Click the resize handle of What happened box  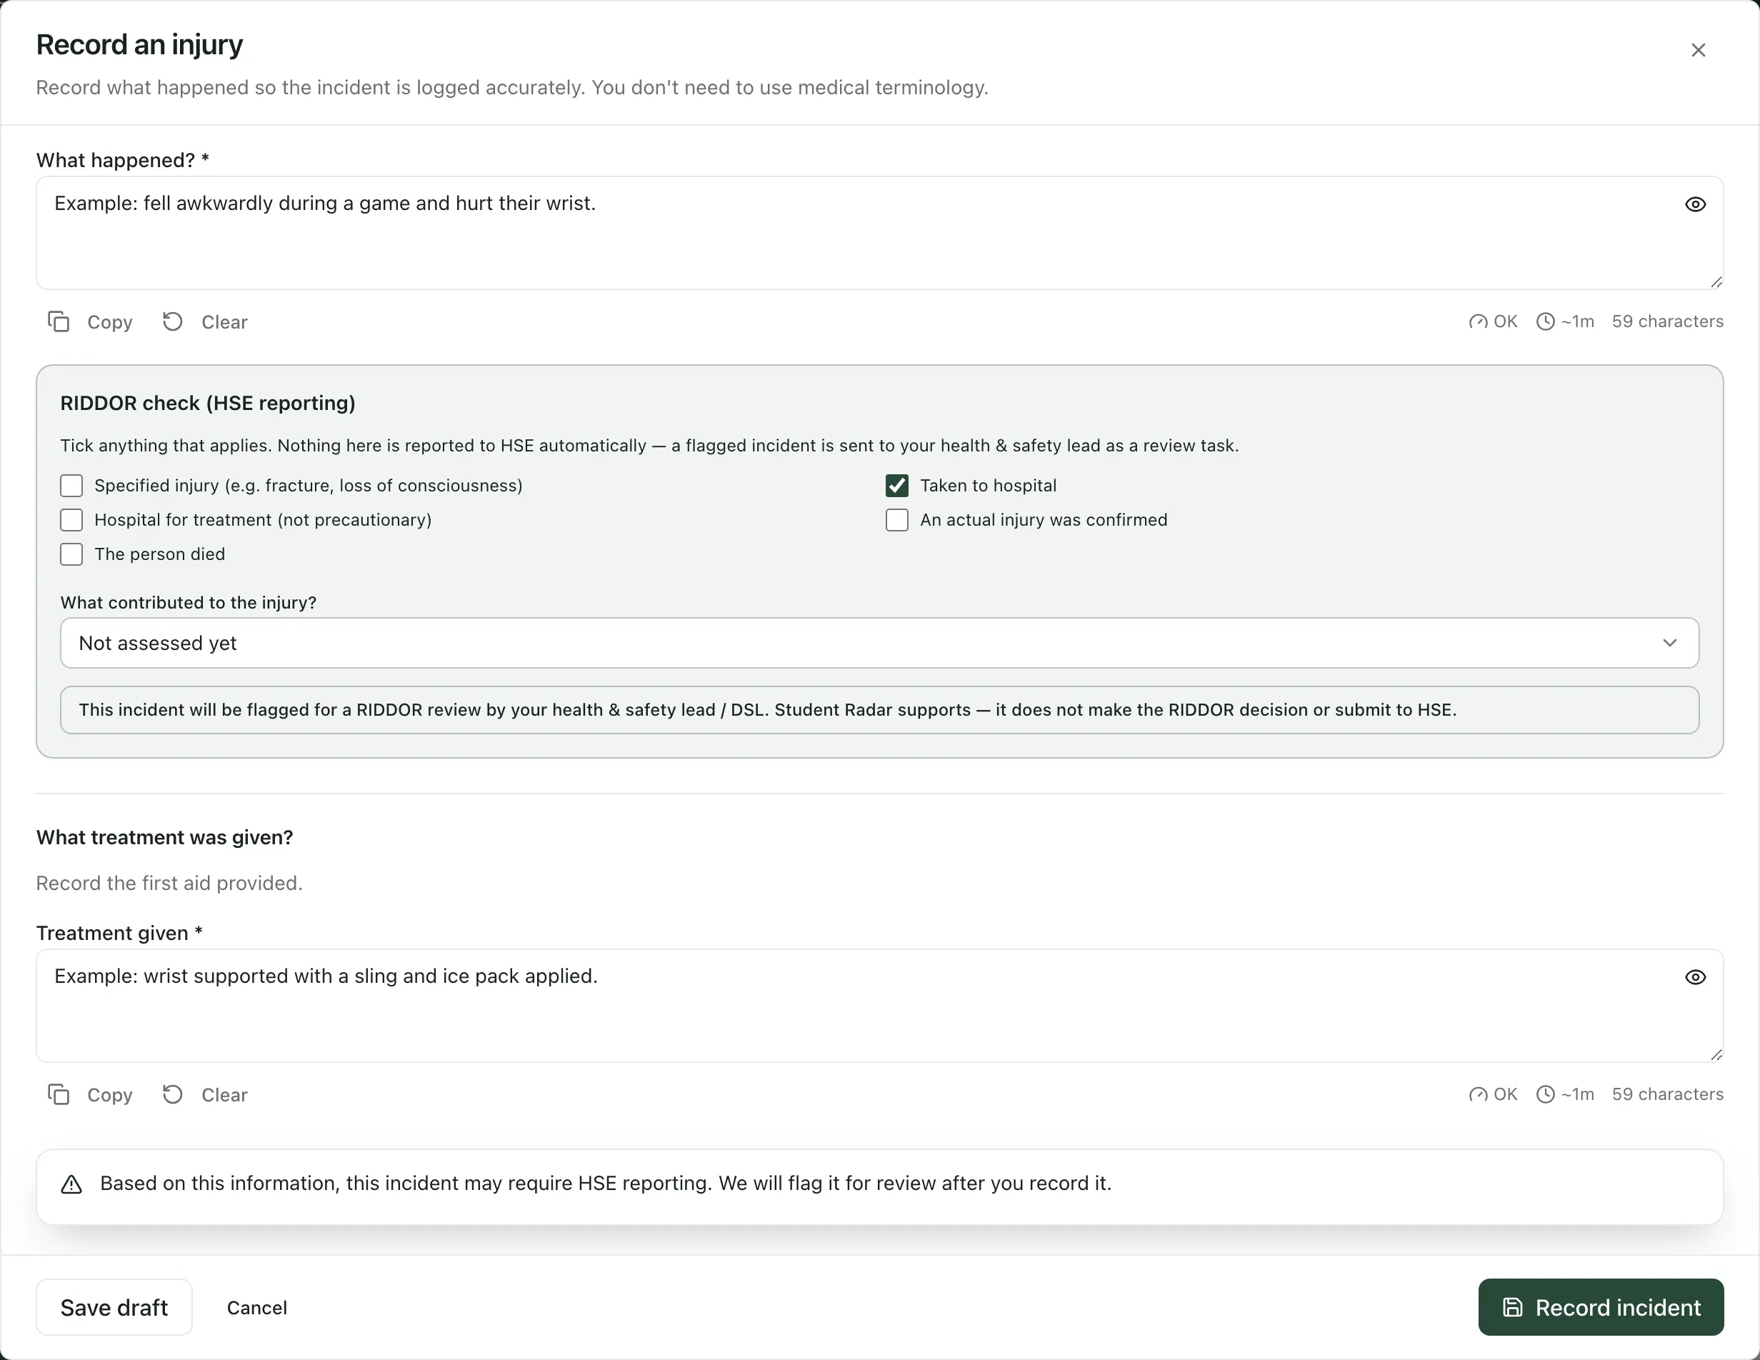tap(1716, 282)
